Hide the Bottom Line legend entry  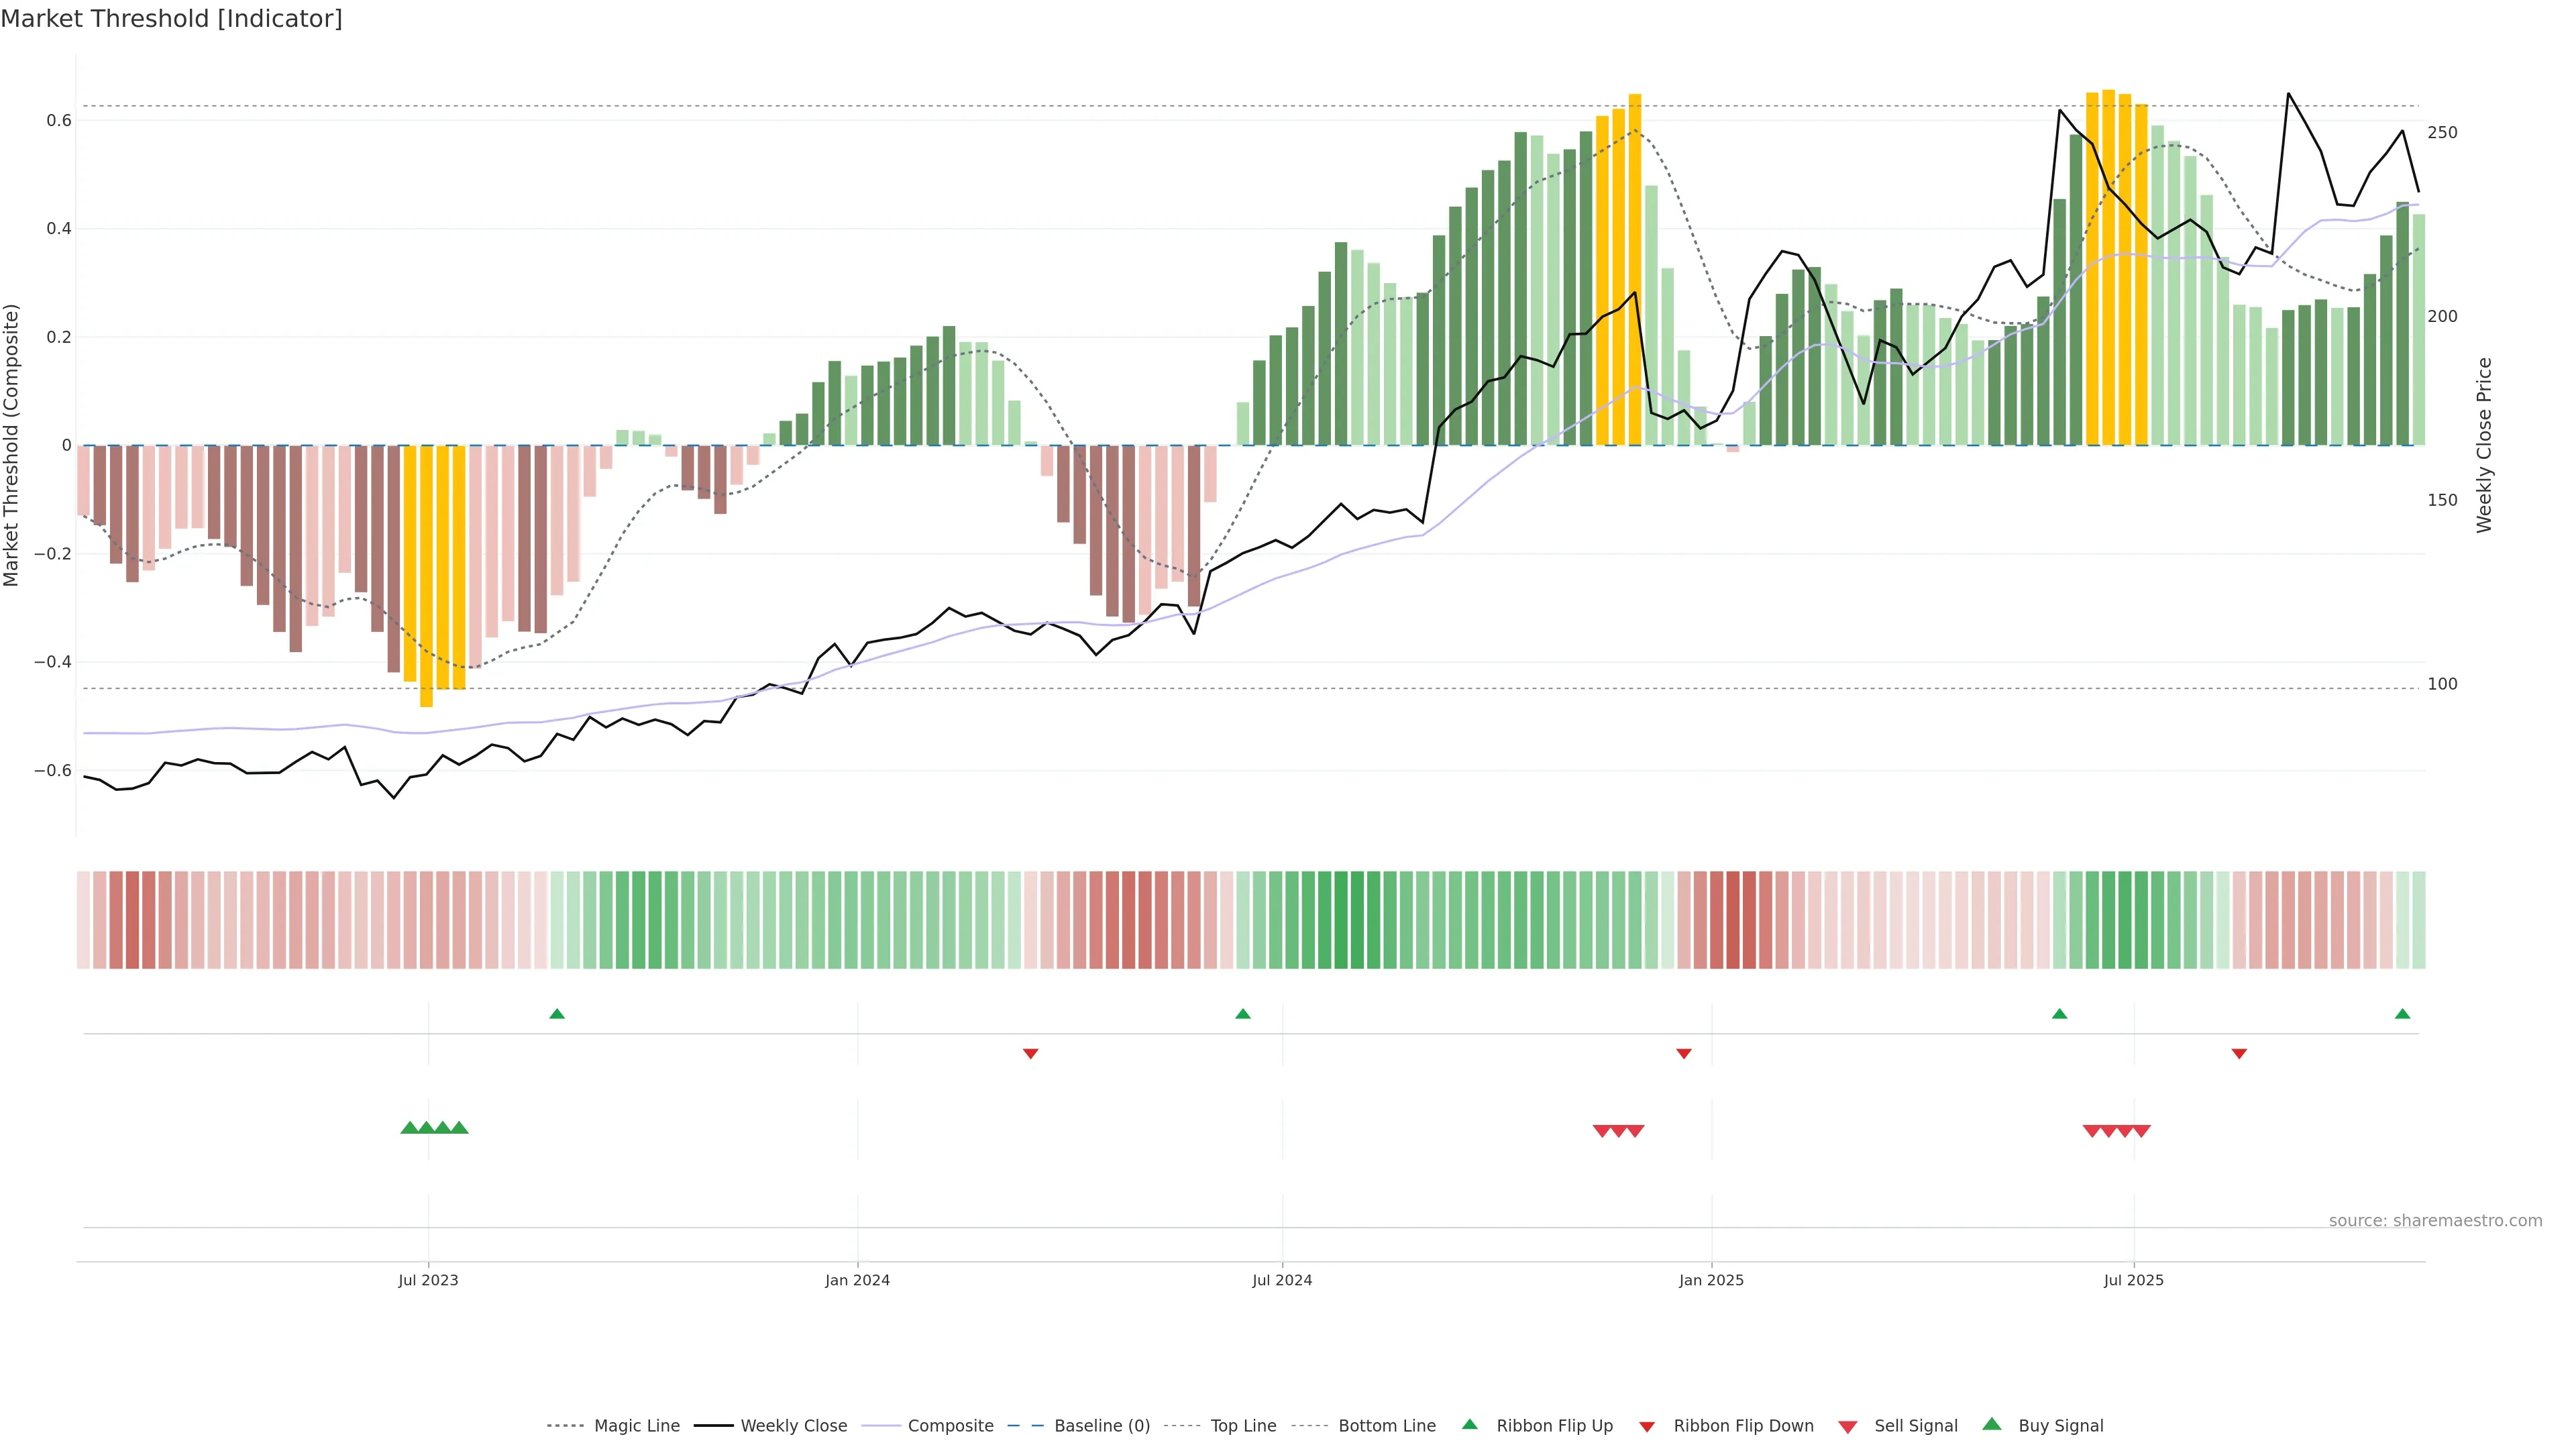1386,1426
